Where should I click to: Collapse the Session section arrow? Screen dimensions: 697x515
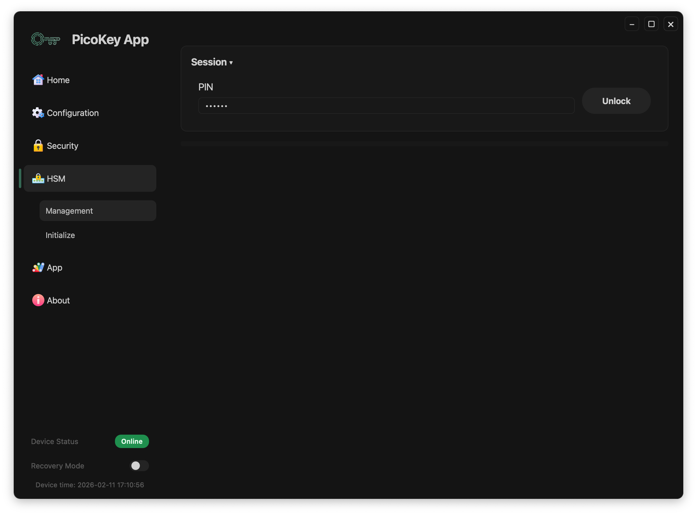pos(231,63)
